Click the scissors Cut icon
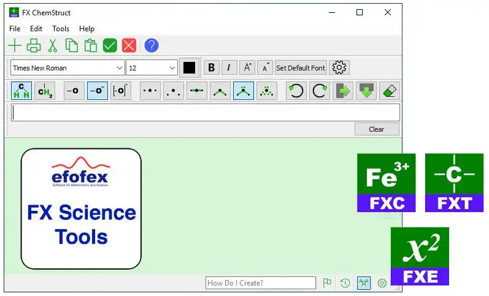The height and width of the screenshot is (296, 489). pos(53,45)
